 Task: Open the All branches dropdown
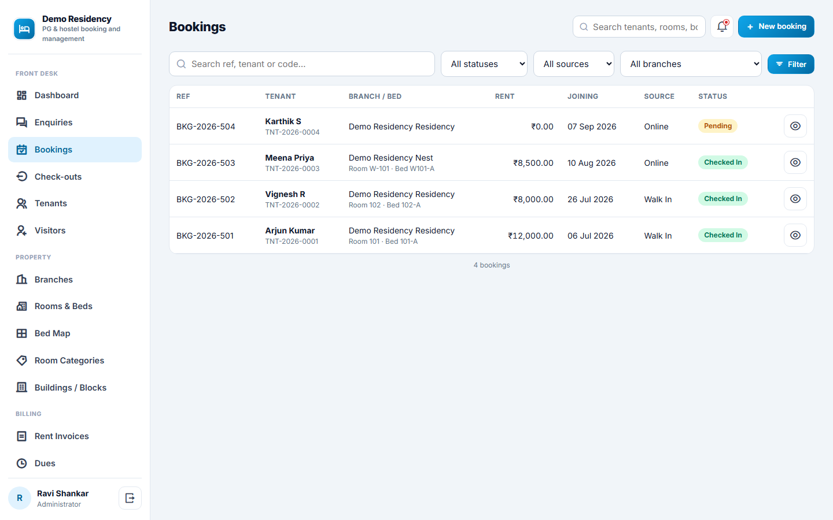pyautogui.click(x=691, y=64)
